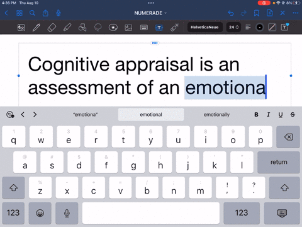Screen dimensions: 302x227
Task: Tap the space bar
Action: click(x=151, y=213)
